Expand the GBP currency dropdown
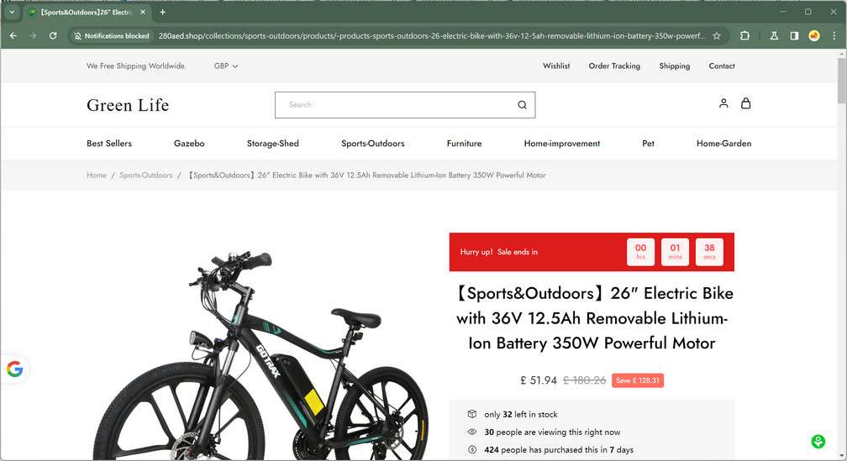 (226, 65)
